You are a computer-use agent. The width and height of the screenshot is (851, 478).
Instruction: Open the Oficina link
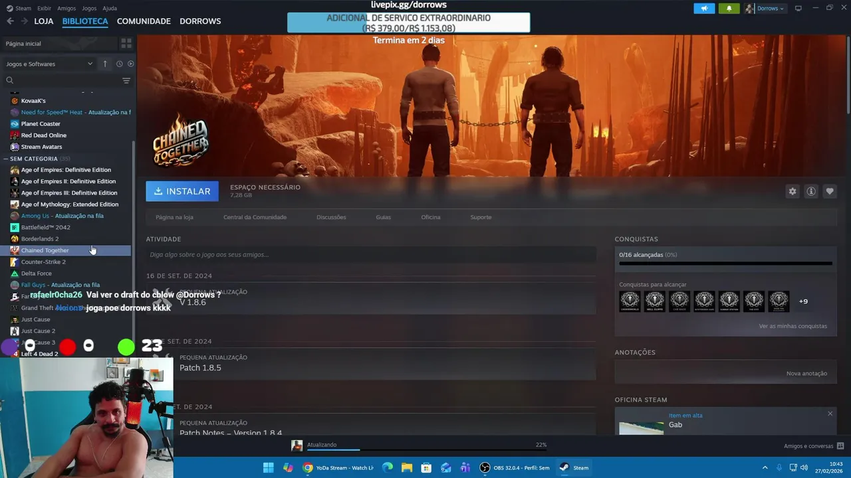(x=430, y=217)
